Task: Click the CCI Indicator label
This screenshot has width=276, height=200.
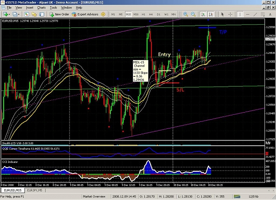Action: [x=10, y=162]
